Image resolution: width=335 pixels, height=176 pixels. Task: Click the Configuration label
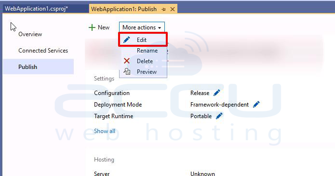pyautogui.click(x=112, y=93)
